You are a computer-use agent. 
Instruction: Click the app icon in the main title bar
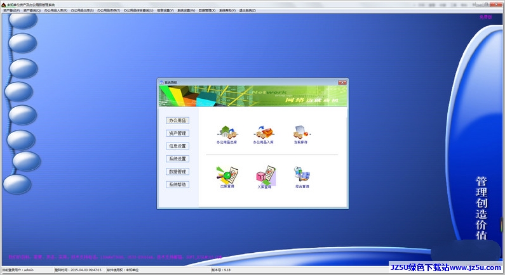(x=4, y=5)
